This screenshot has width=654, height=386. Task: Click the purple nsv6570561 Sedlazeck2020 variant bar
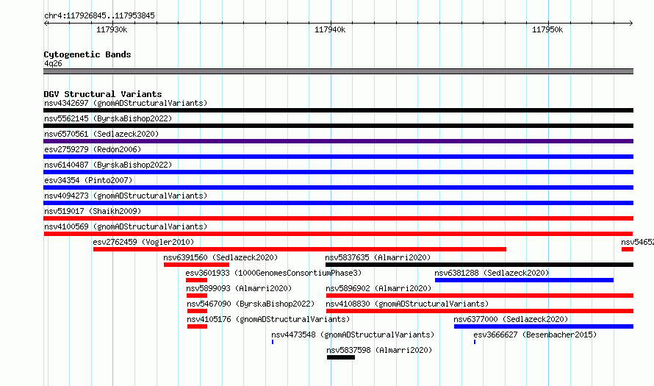click(x=338, y=141)
